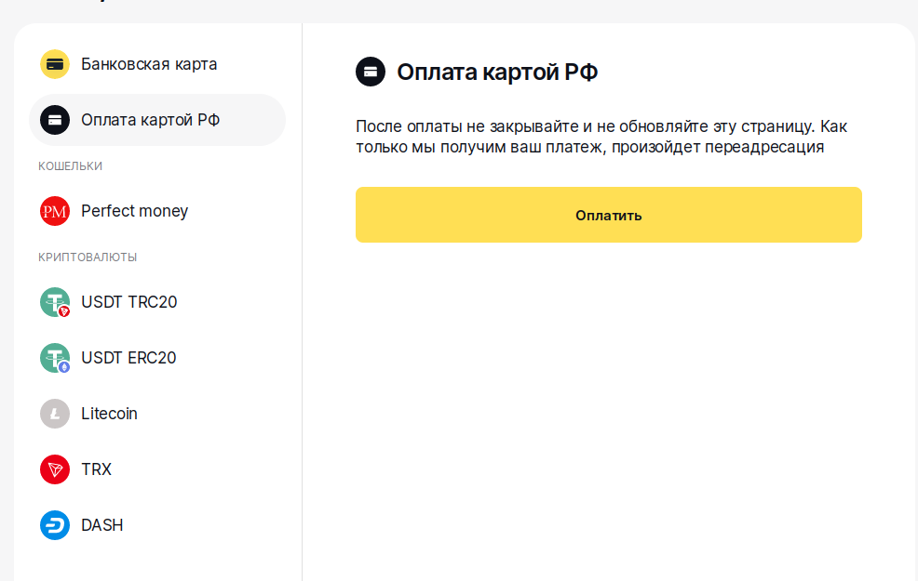Click the red TRX Tron icon
This screenshot has height=581, width=918.
pyautogui.click(x=55, y=469)
